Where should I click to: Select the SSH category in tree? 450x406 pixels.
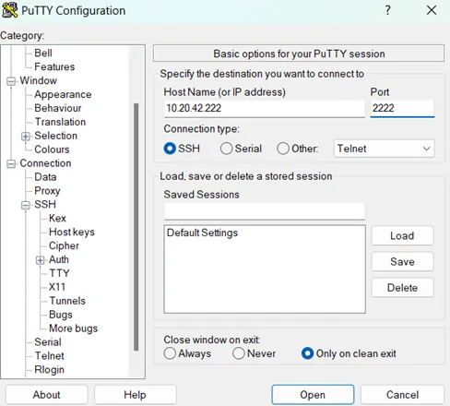coord(45,205)
